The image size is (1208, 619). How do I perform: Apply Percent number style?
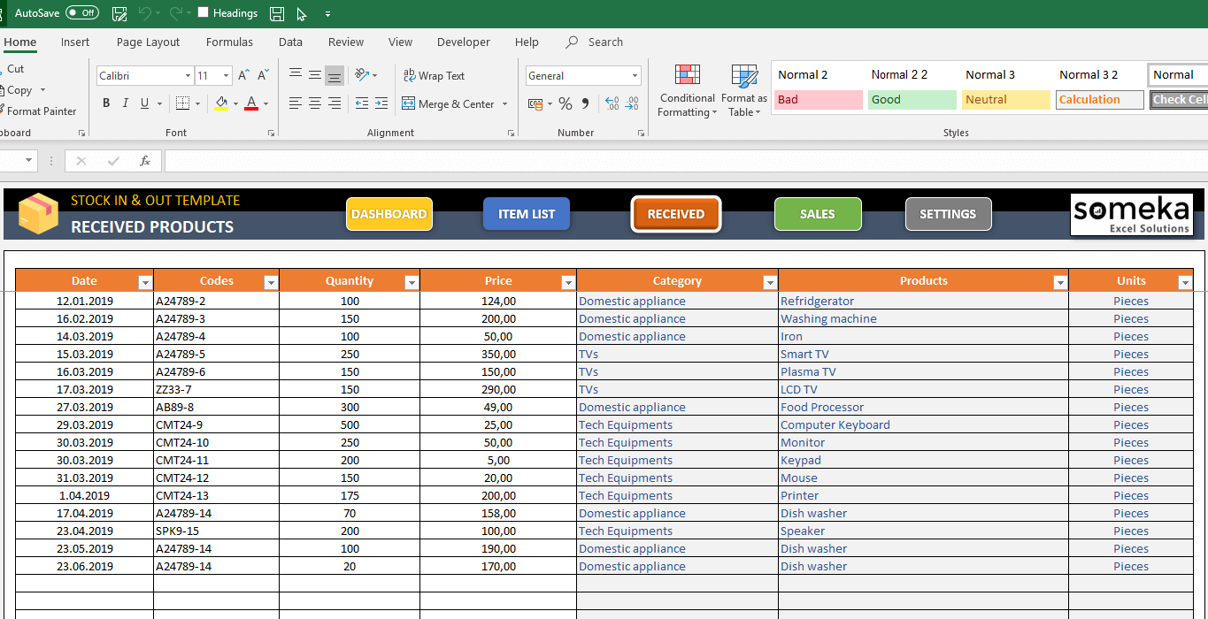click(x=566, y=103)
